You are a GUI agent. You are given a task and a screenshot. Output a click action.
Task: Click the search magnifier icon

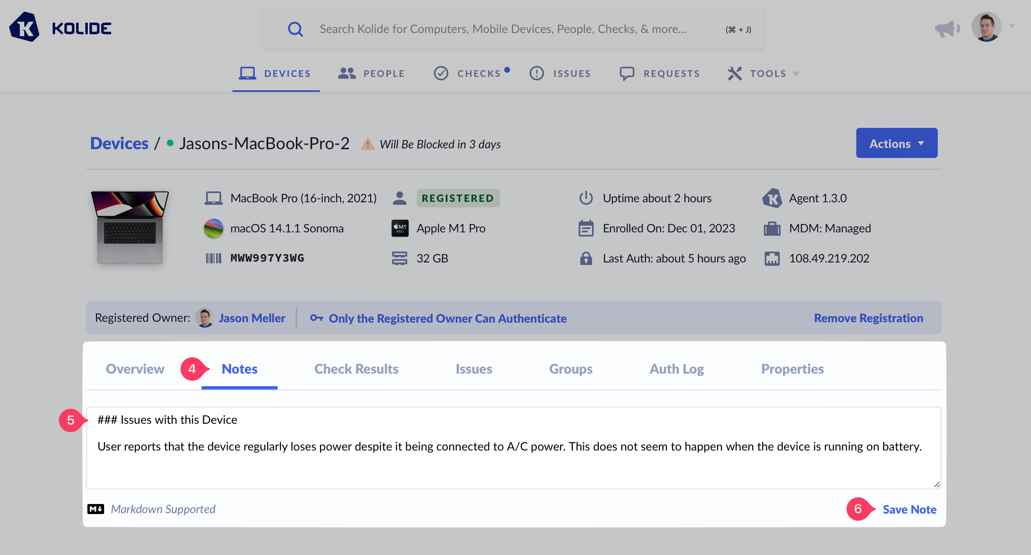(295, 29)
